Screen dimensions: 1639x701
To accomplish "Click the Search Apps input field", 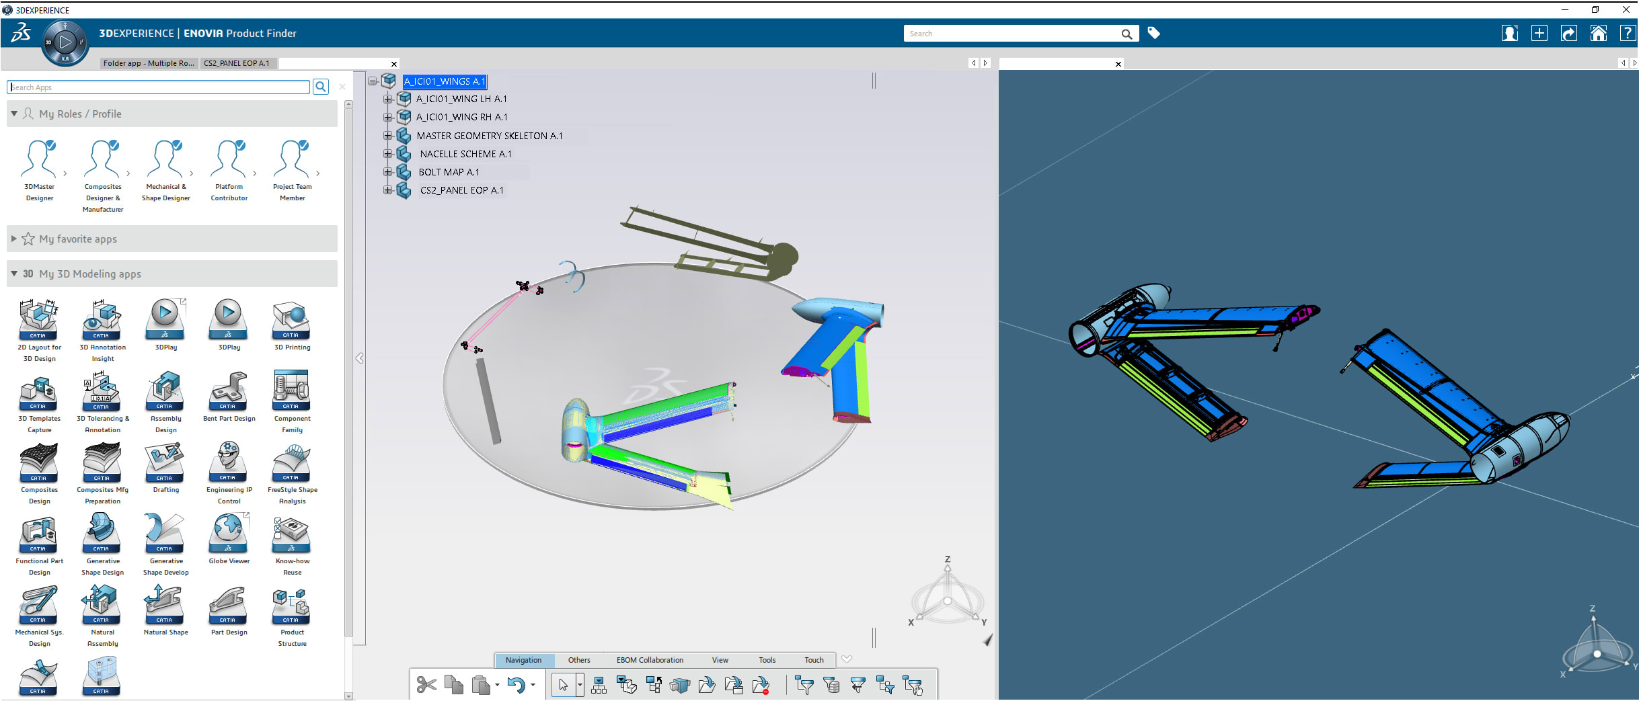I will pos(159,87).
